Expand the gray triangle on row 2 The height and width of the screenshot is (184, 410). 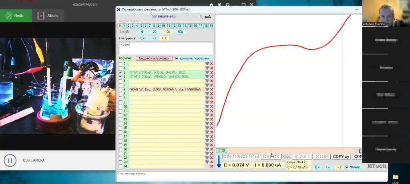click(x=207, y=72)
